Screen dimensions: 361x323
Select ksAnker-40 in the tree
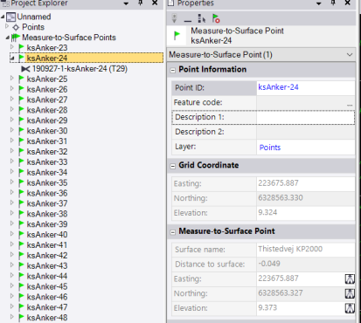(47, 235)
